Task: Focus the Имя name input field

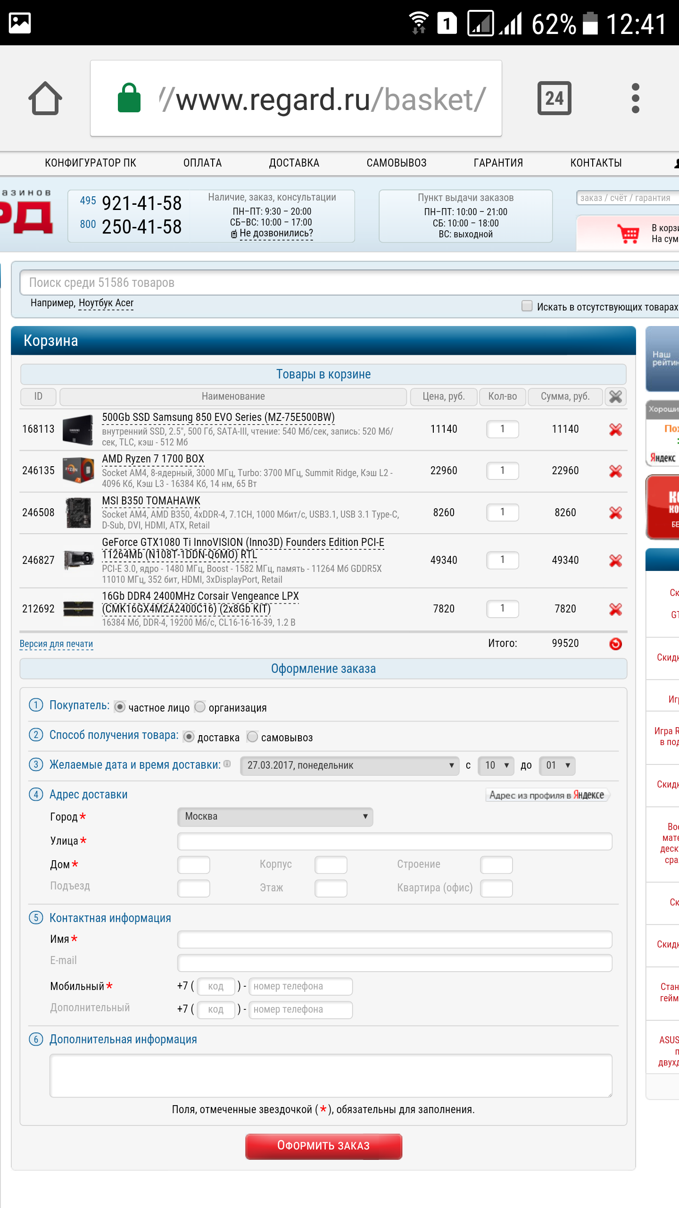Action: (395, 939)
